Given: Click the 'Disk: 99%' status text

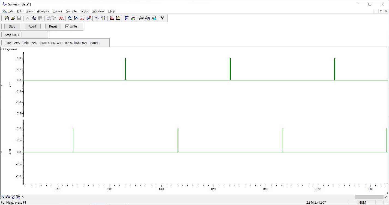Looking at the screenshot, I should pyautogui.click(x=30, y=43).
